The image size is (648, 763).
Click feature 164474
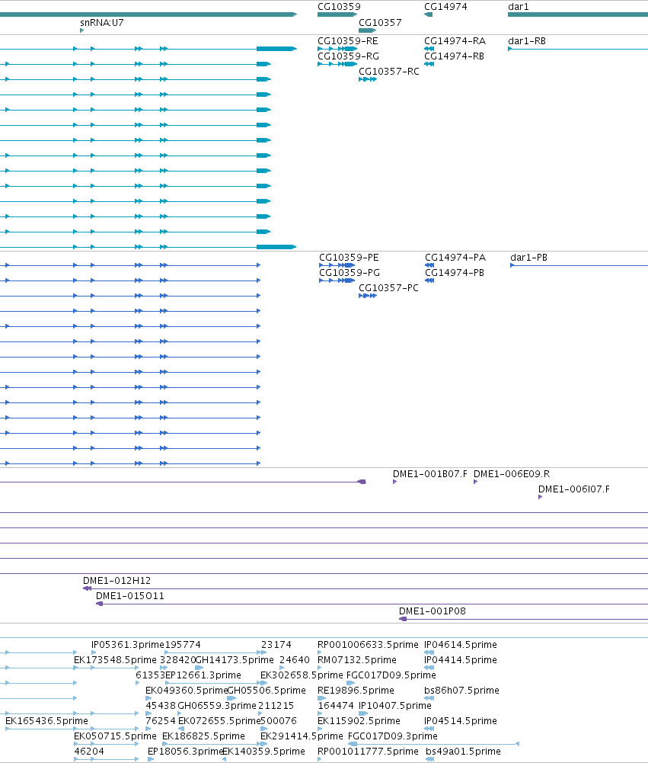(336, 706)
